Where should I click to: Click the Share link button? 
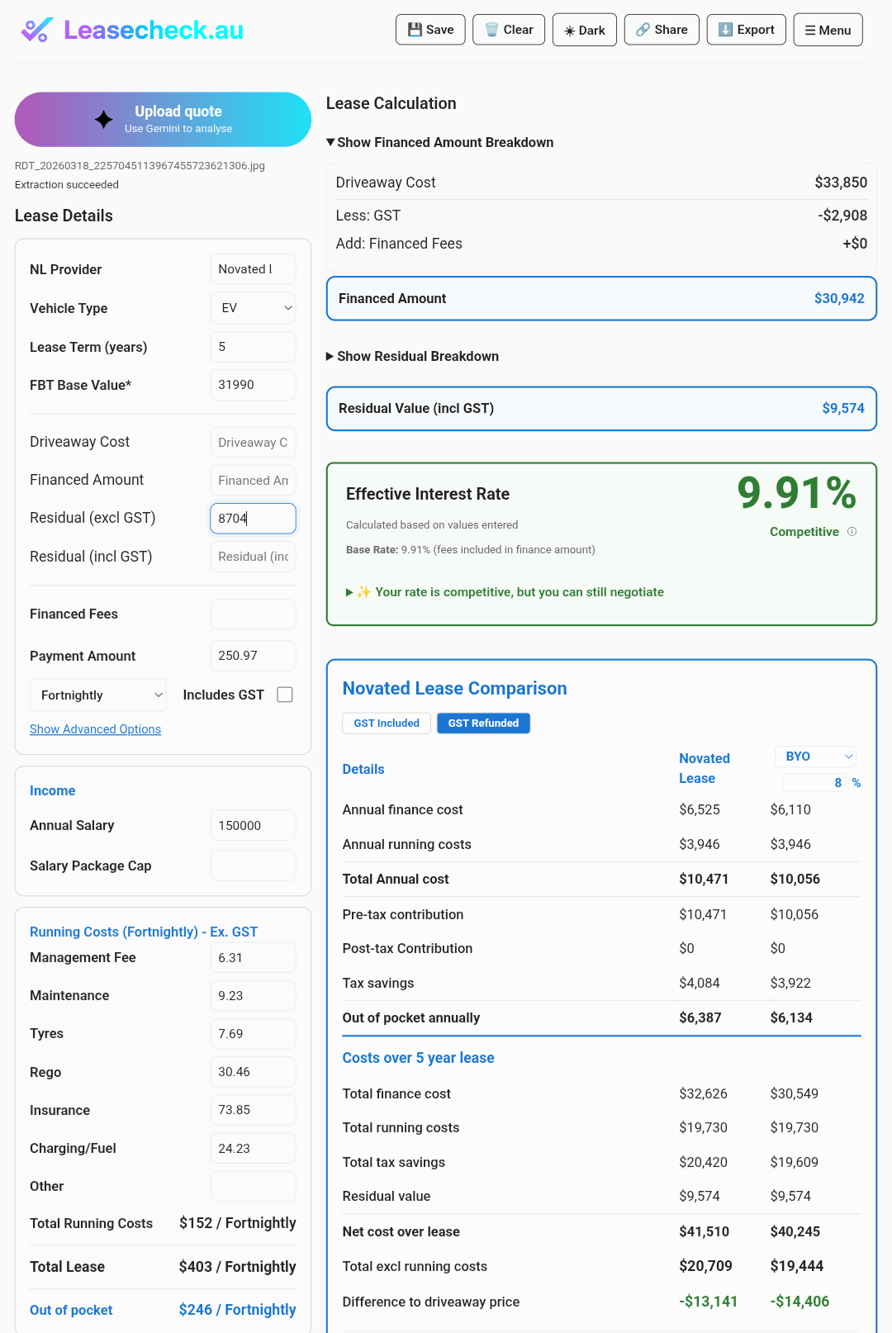click(x=662, y=30)
